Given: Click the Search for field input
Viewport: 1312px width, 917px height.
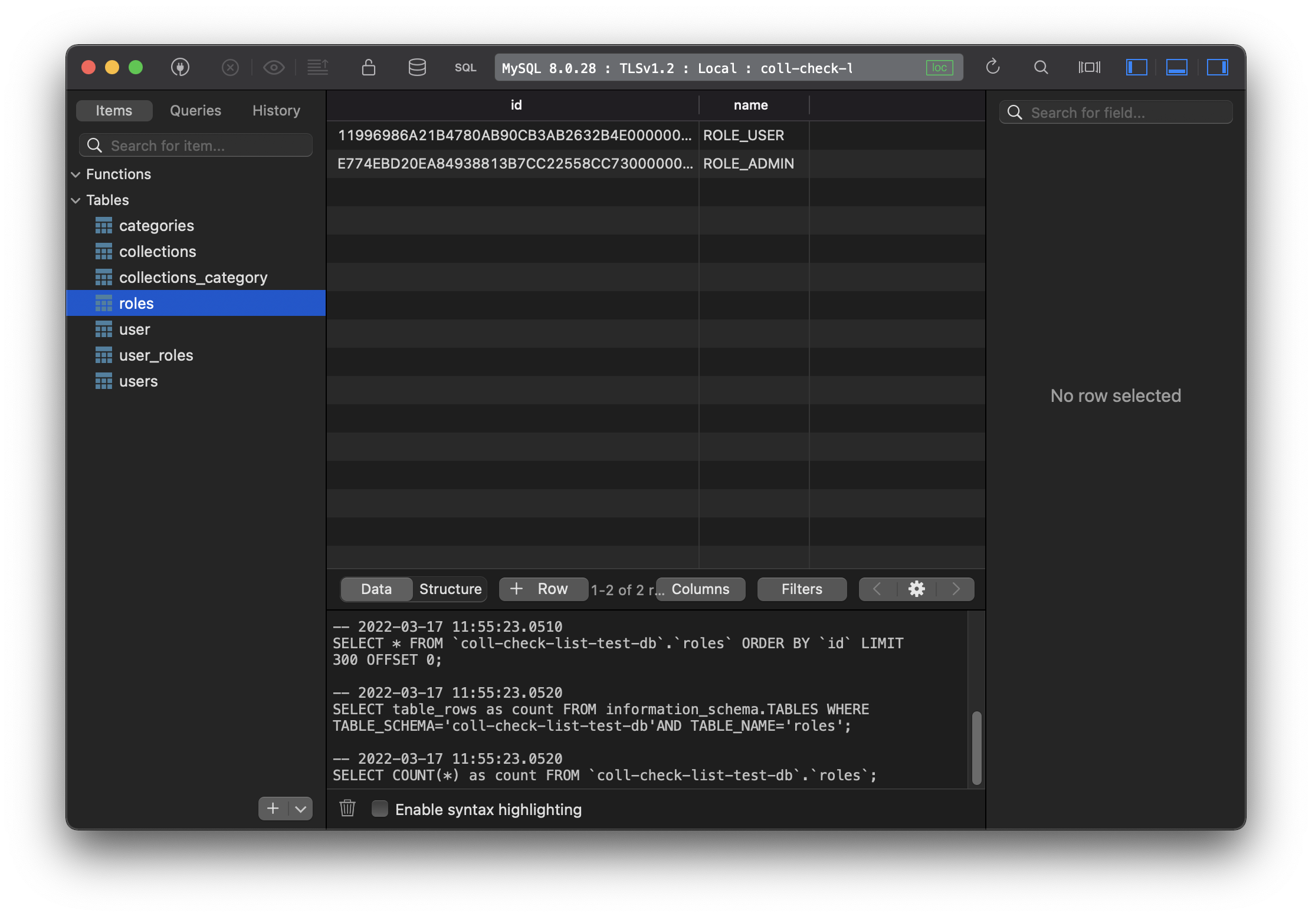Looking at the screenshot, I should coord(1116,112).
